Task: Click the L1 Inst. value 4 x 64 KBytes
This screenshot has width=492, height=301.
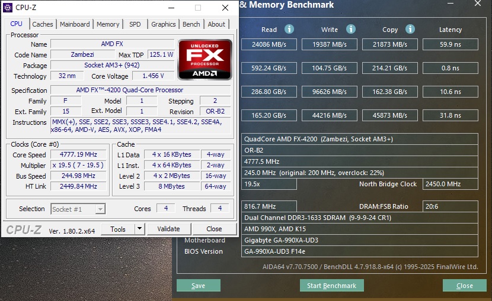Action: 172,165
